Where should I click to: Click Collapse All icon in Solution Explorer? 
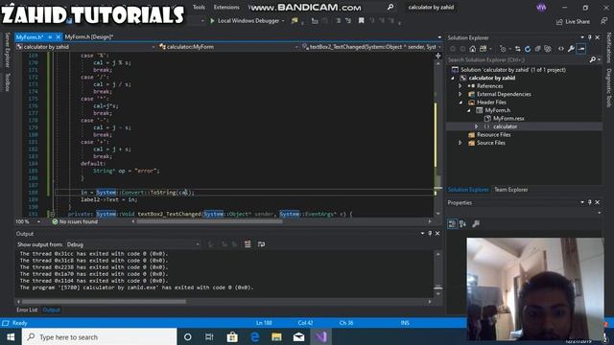point(537,49)
